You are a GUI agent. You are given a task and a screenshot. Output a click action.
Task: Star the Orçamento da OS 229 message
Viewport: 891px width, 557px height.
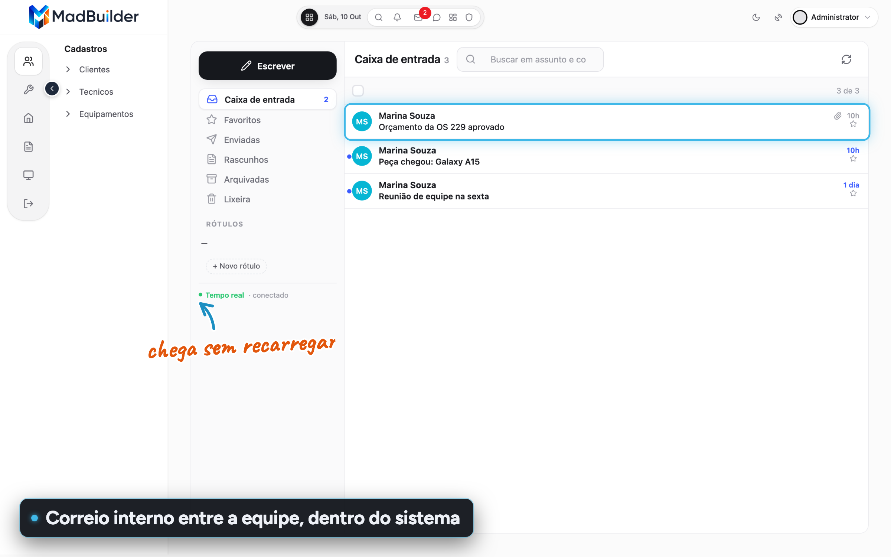(853, 124)
